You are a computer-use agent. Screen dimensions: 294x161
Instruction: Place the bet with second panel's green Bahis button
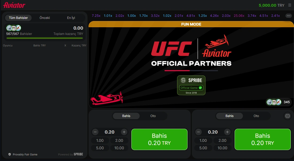263,139
